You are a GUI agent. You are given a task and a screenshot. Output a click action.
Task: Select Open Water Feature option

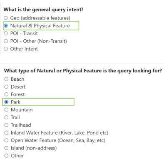tap(6, 140)
